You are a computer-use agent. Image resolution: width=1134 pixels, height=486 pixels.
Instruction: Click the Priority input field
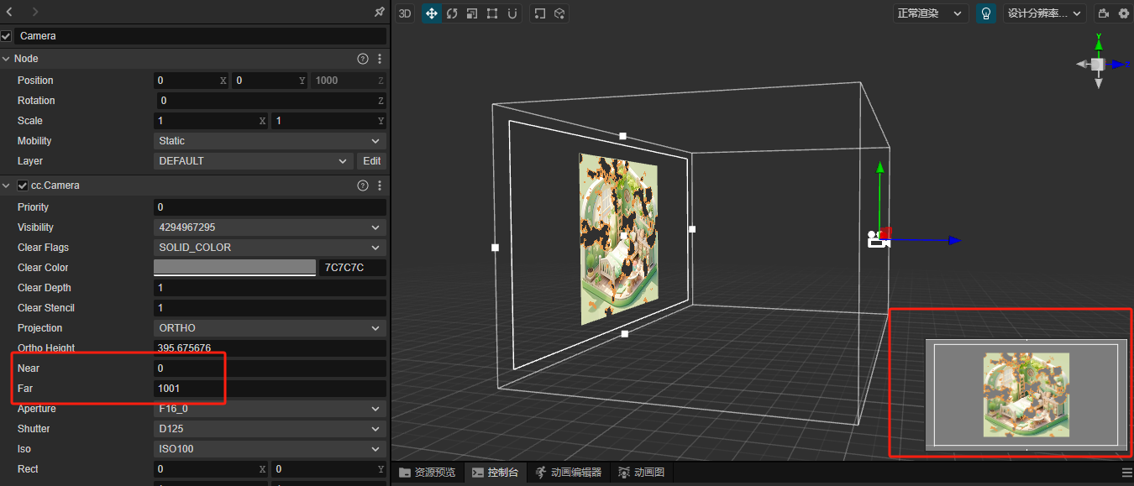[270, 207]
